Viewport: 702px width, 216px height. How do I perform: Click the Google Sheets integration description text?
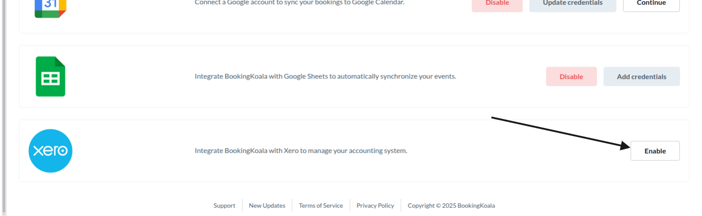(x=325, y=77)
